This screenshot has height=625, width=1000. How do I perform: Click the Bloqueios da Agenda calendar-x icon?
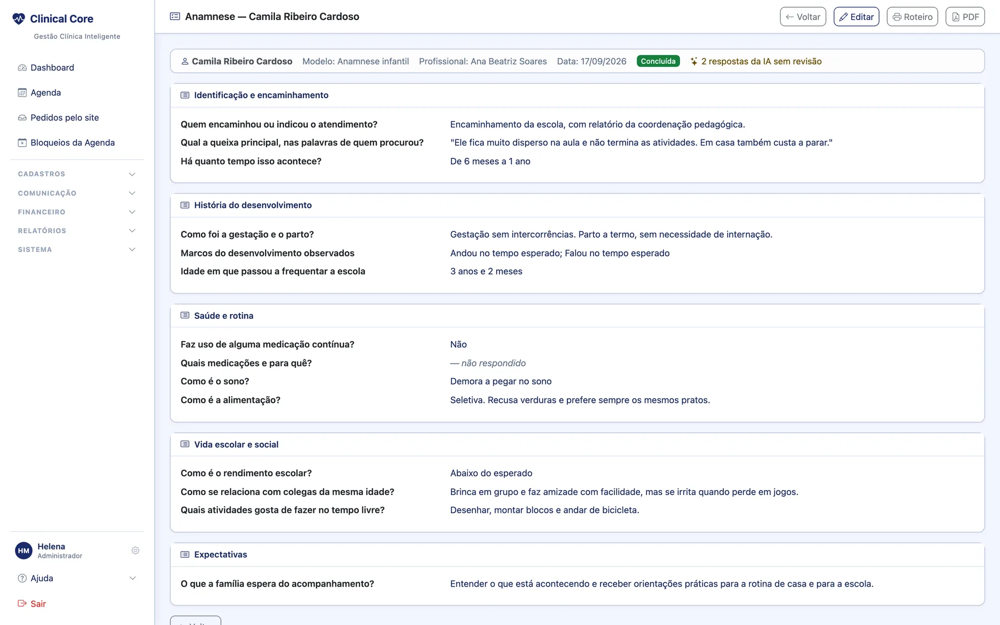pos(22,143)
